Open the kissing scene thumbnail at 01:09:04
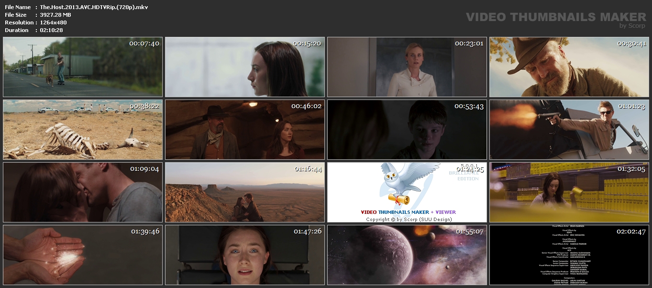652x288 pixels. (83, 192)
